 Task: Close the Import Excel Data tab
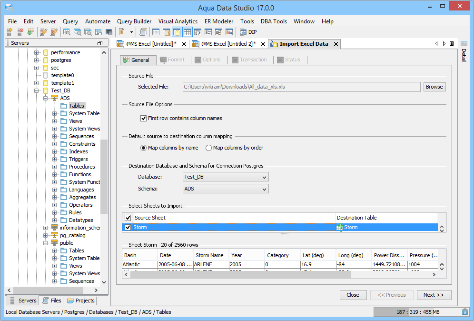pyautogui.click(x=336, y=44)
